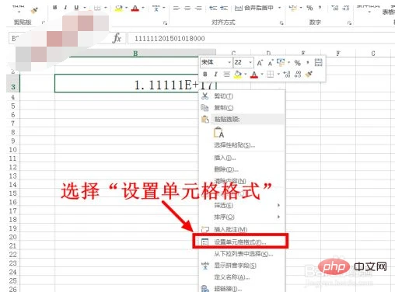This screenshot has width=395, height=292.
Task: Choose 选择性粘贴(S) paste special
Action: click(242, 145)
